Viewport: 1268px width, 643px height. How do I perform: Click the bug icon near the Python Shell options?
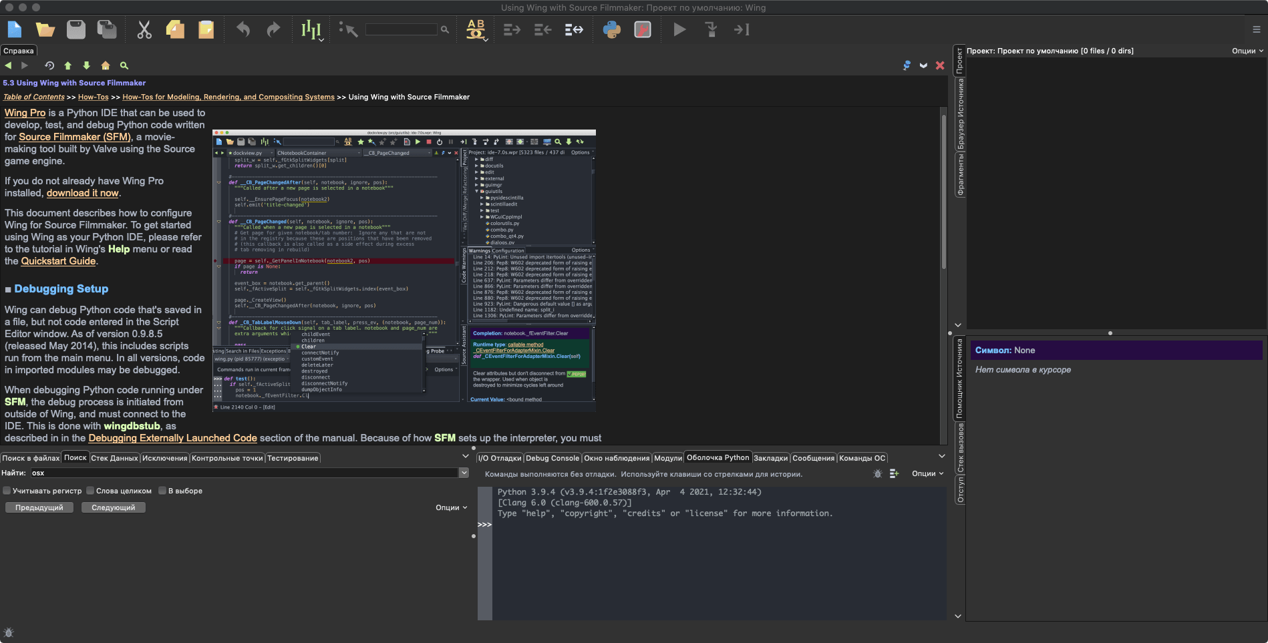(x=877, y=473)
